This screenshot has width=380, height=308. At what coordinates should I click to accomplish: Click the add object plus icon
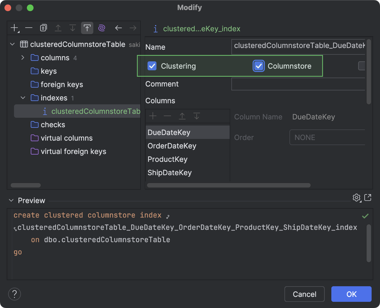point(14,28)
